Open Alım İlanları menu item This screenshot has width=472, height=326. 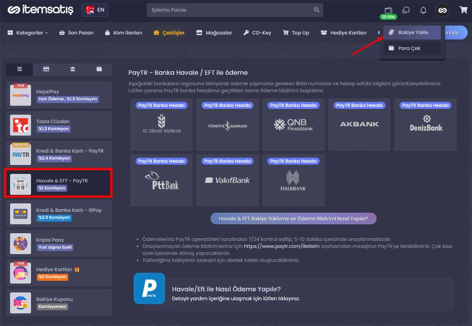[x=124, y=33]
